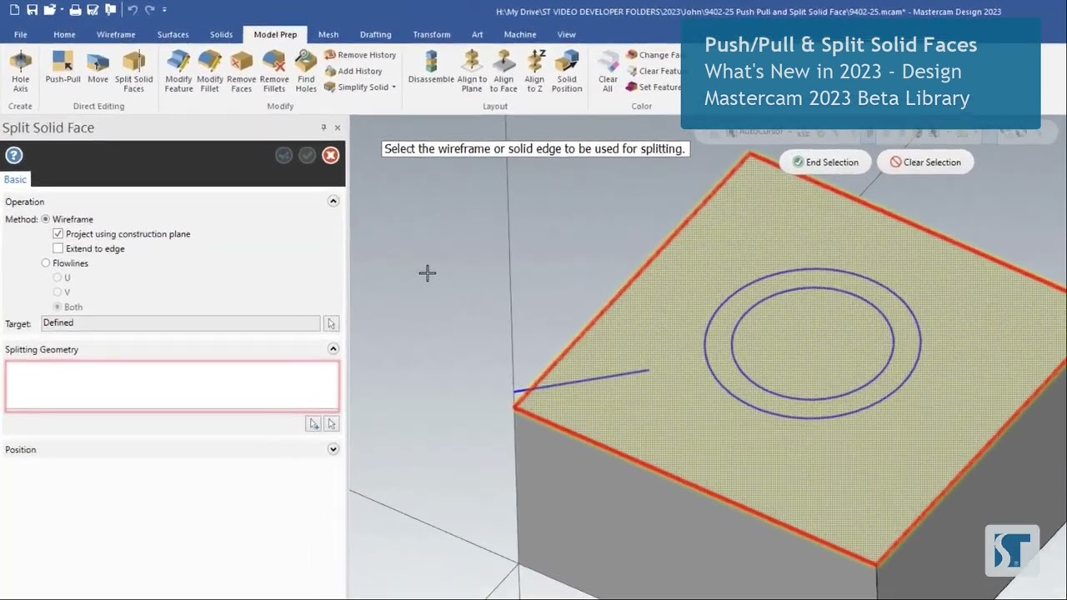
Task: Pick the U flowline radio
Action: pyautogui.click(x=58, y=277)
